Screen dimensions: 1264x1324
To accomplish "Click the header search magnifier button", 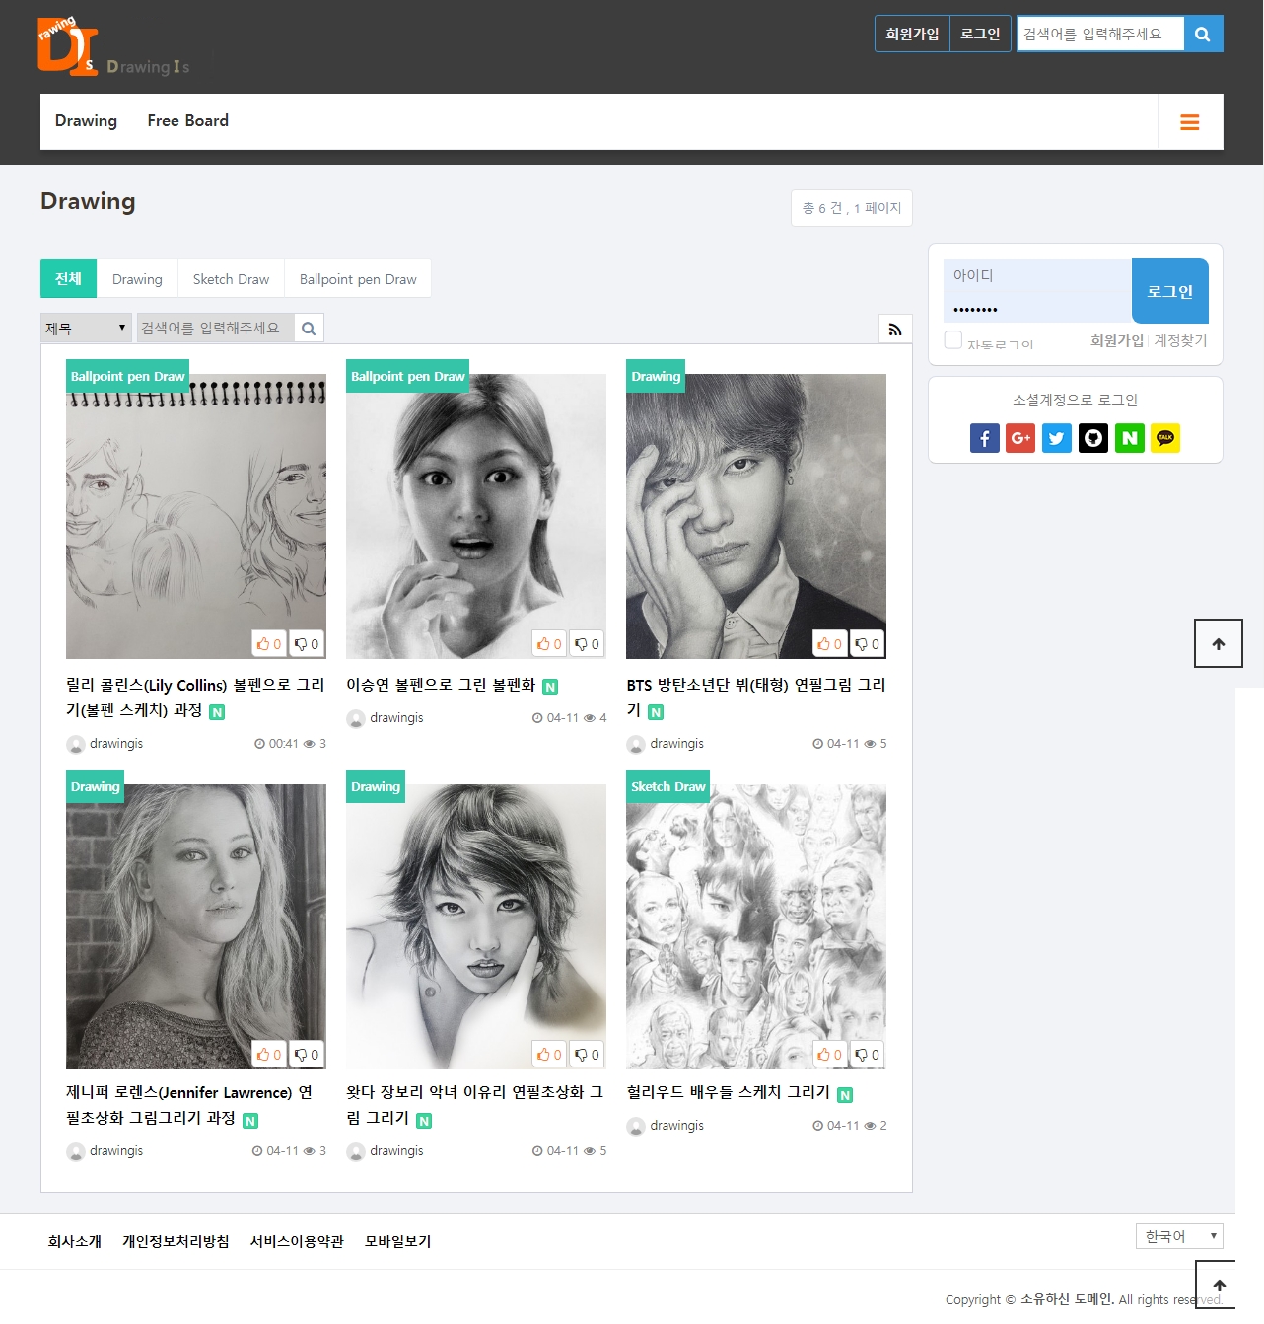I will coord(1203,35).
